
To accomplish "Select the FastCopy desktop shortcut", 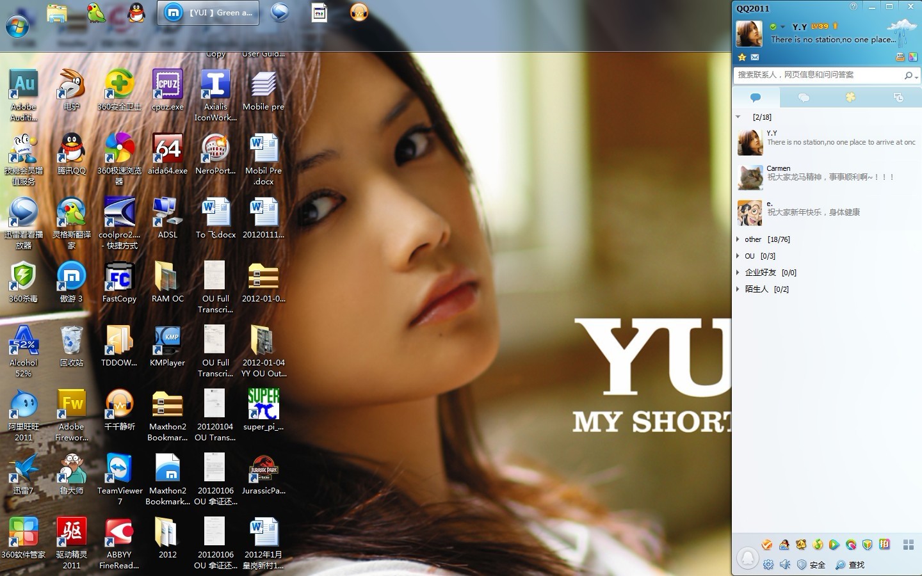I will [119, 282].
